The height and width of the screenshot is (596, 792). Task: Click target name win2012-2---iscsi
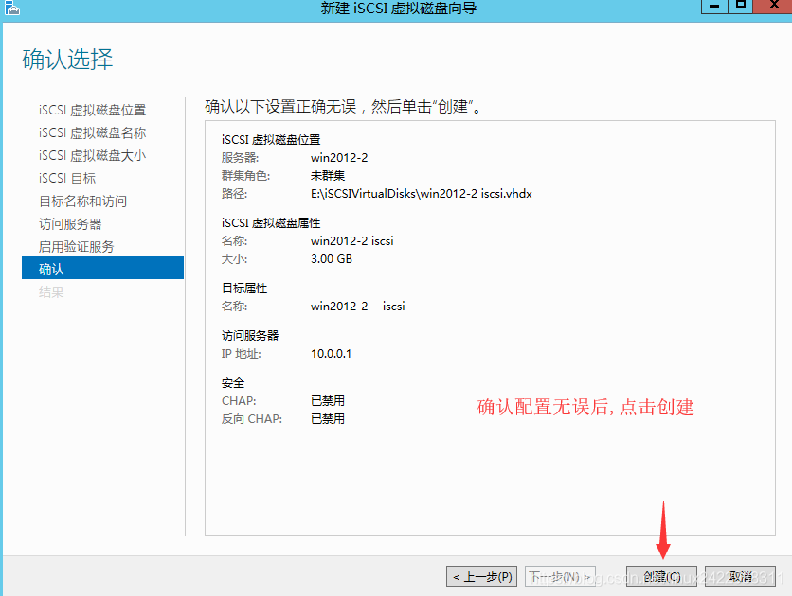click(357, 307)
